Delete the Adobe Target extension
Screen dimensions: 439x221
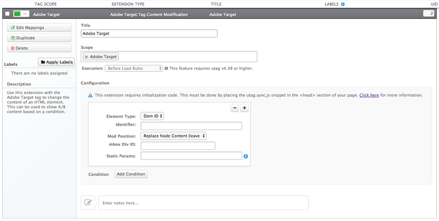point(39,48)
